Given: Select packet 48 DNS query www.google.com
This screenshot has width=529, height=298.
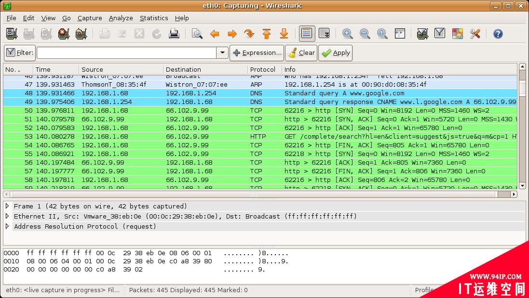Looking at the screenshot, I should 260,93.
